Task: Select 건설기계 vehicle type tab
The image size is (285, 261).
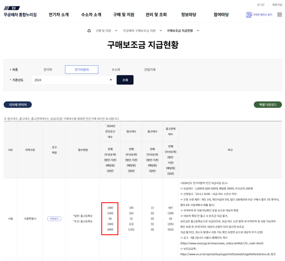Action: coord(150,70)
